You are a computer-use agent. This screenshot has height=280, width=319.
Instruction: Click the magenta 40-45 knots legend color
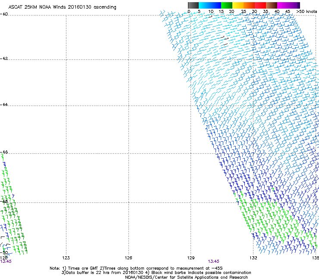pyautogui.click(x=283, y=5)
